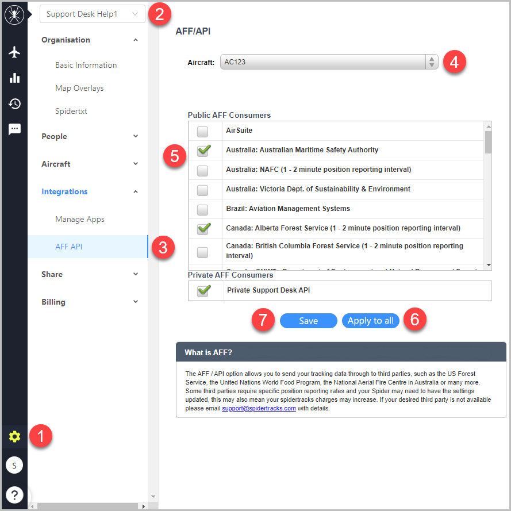Open the bar chart reports icon
Image resolution: width=511 pixels, height=511 pixels.
(x=15, y=78)
